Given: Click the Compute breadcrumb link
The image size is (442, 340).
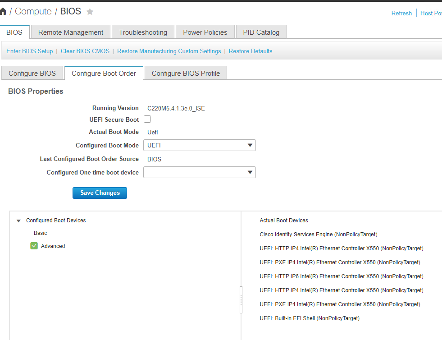Looking at the screenshot, I should [x=33, y=11].
